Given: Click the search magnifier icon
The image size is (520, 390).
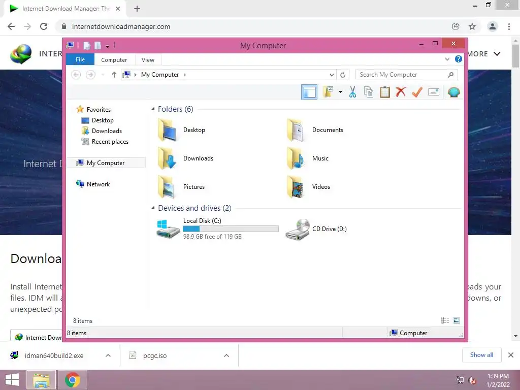Looking at the screenshot, I should click(450, 75).
